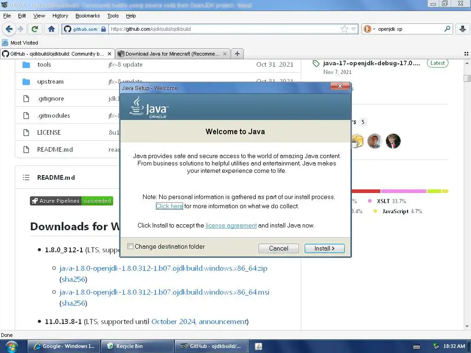Enable Change destination folder checkbox

point(130,246)
